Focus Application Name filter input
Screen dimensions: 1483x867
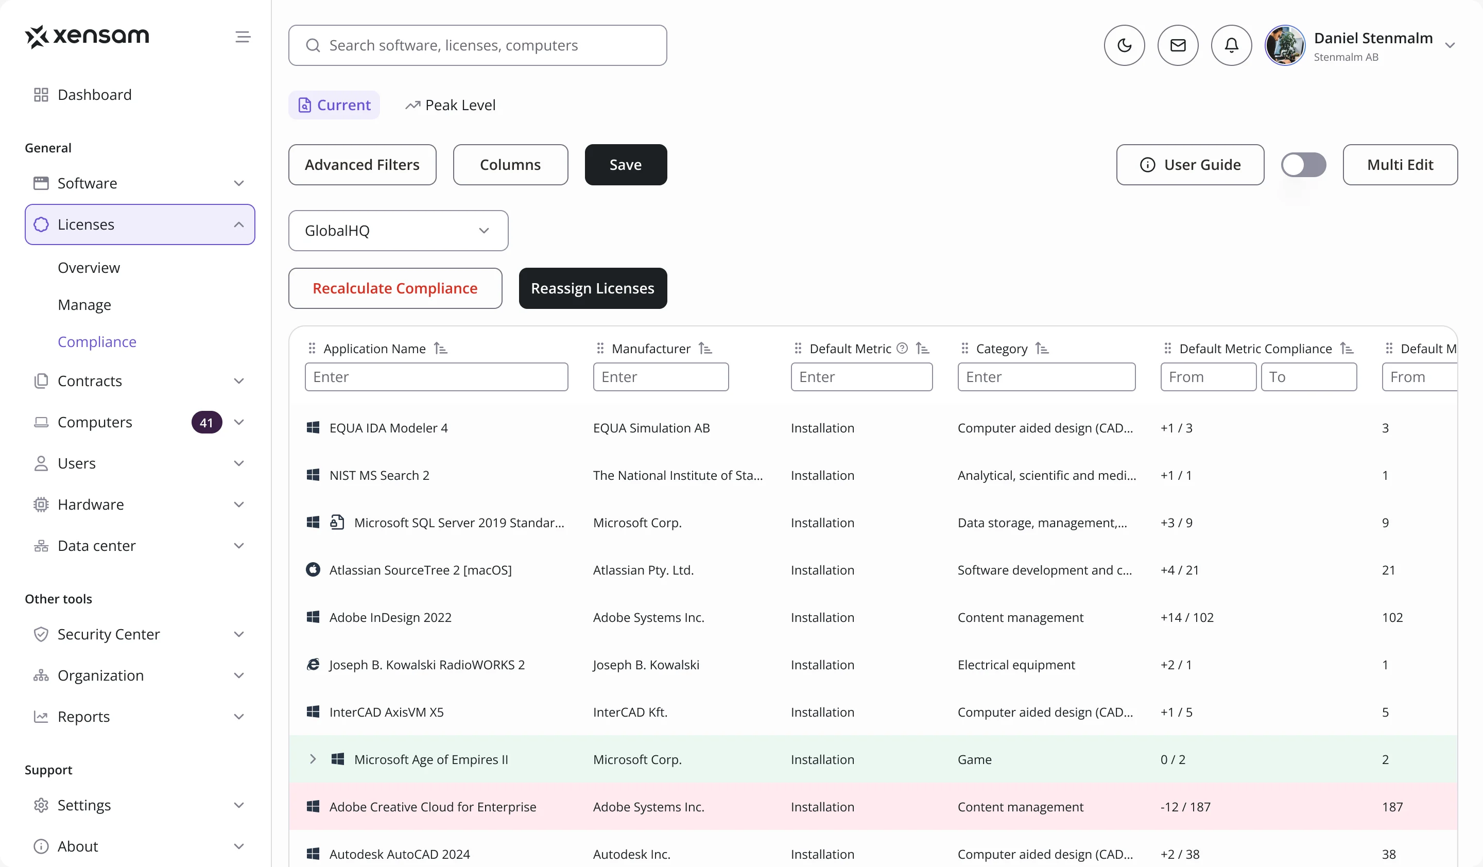pyautogui.click(x=437, y=376)
